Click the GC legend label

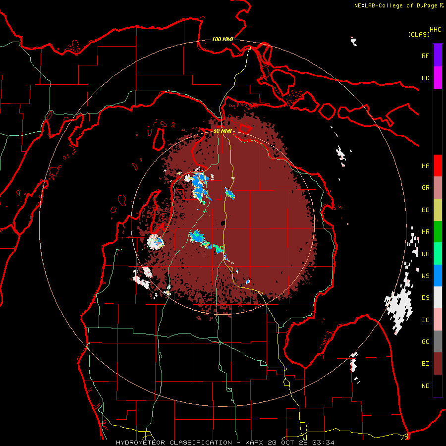click(425, 342)
